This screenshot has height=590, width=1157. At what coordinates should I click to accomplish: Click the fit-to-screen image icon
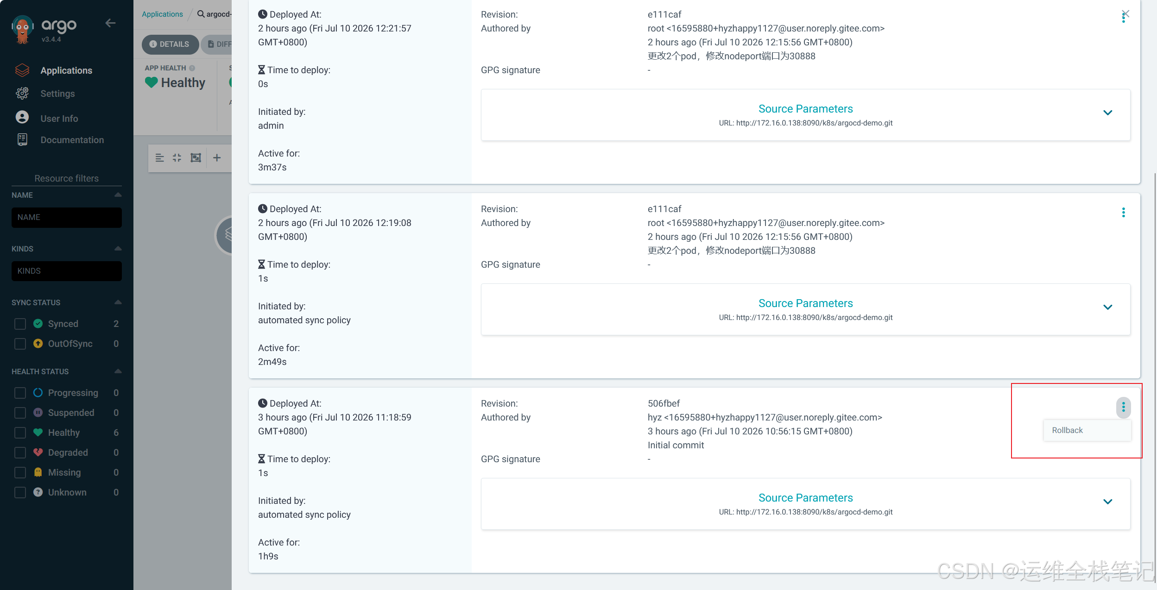point(196,158)
